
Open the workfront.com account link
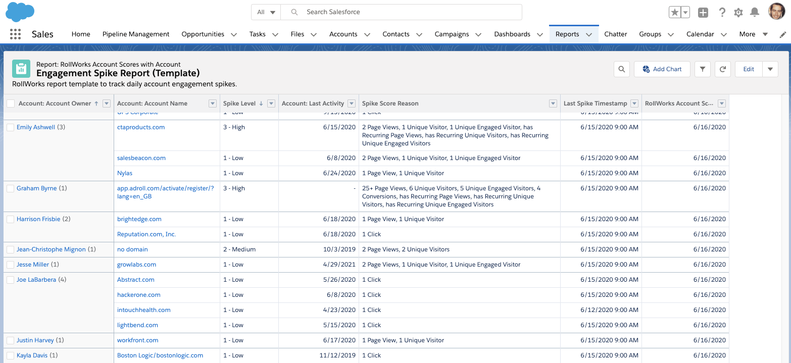(138, 340)
